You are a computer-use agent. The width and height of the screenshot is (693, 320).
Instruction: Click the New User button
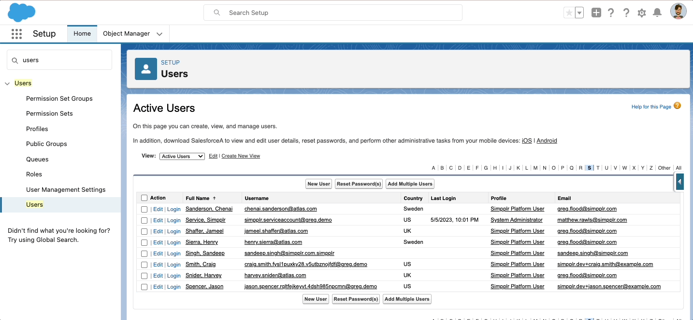click(x=318, y=184)
